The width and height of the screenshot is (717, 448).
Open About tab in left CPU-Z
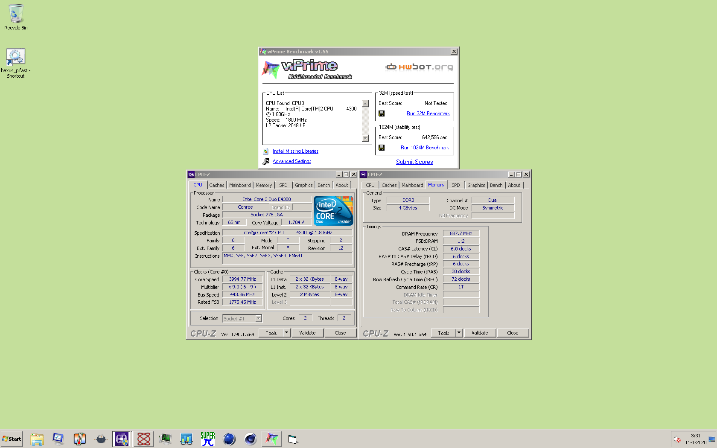pyautogui.click(x=342, y=185)
